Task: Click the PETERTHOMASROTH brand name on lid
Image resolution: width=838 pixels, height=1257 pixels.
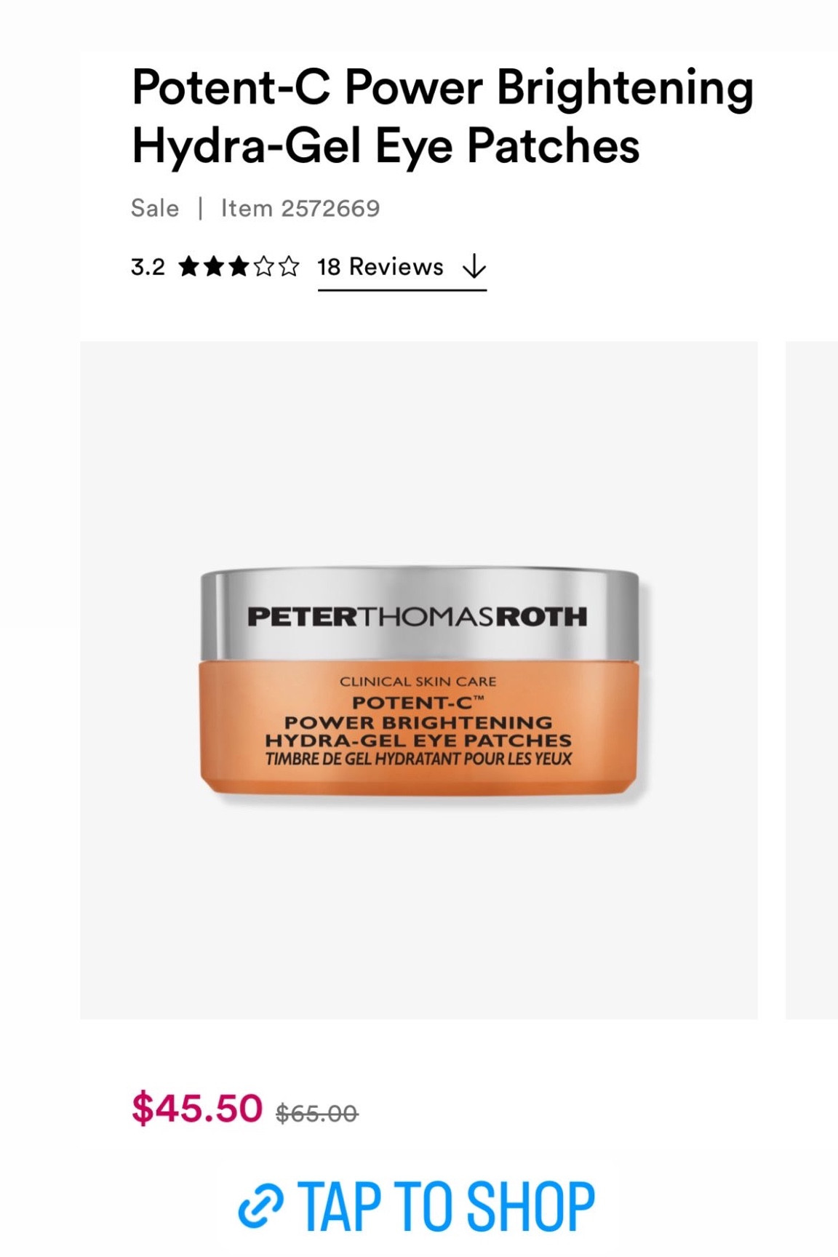Action: pyautogui.click(x=418, y=617)
